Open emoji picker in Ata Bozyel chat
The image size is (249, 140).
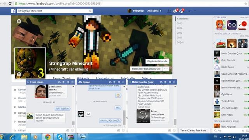point(123,130)
